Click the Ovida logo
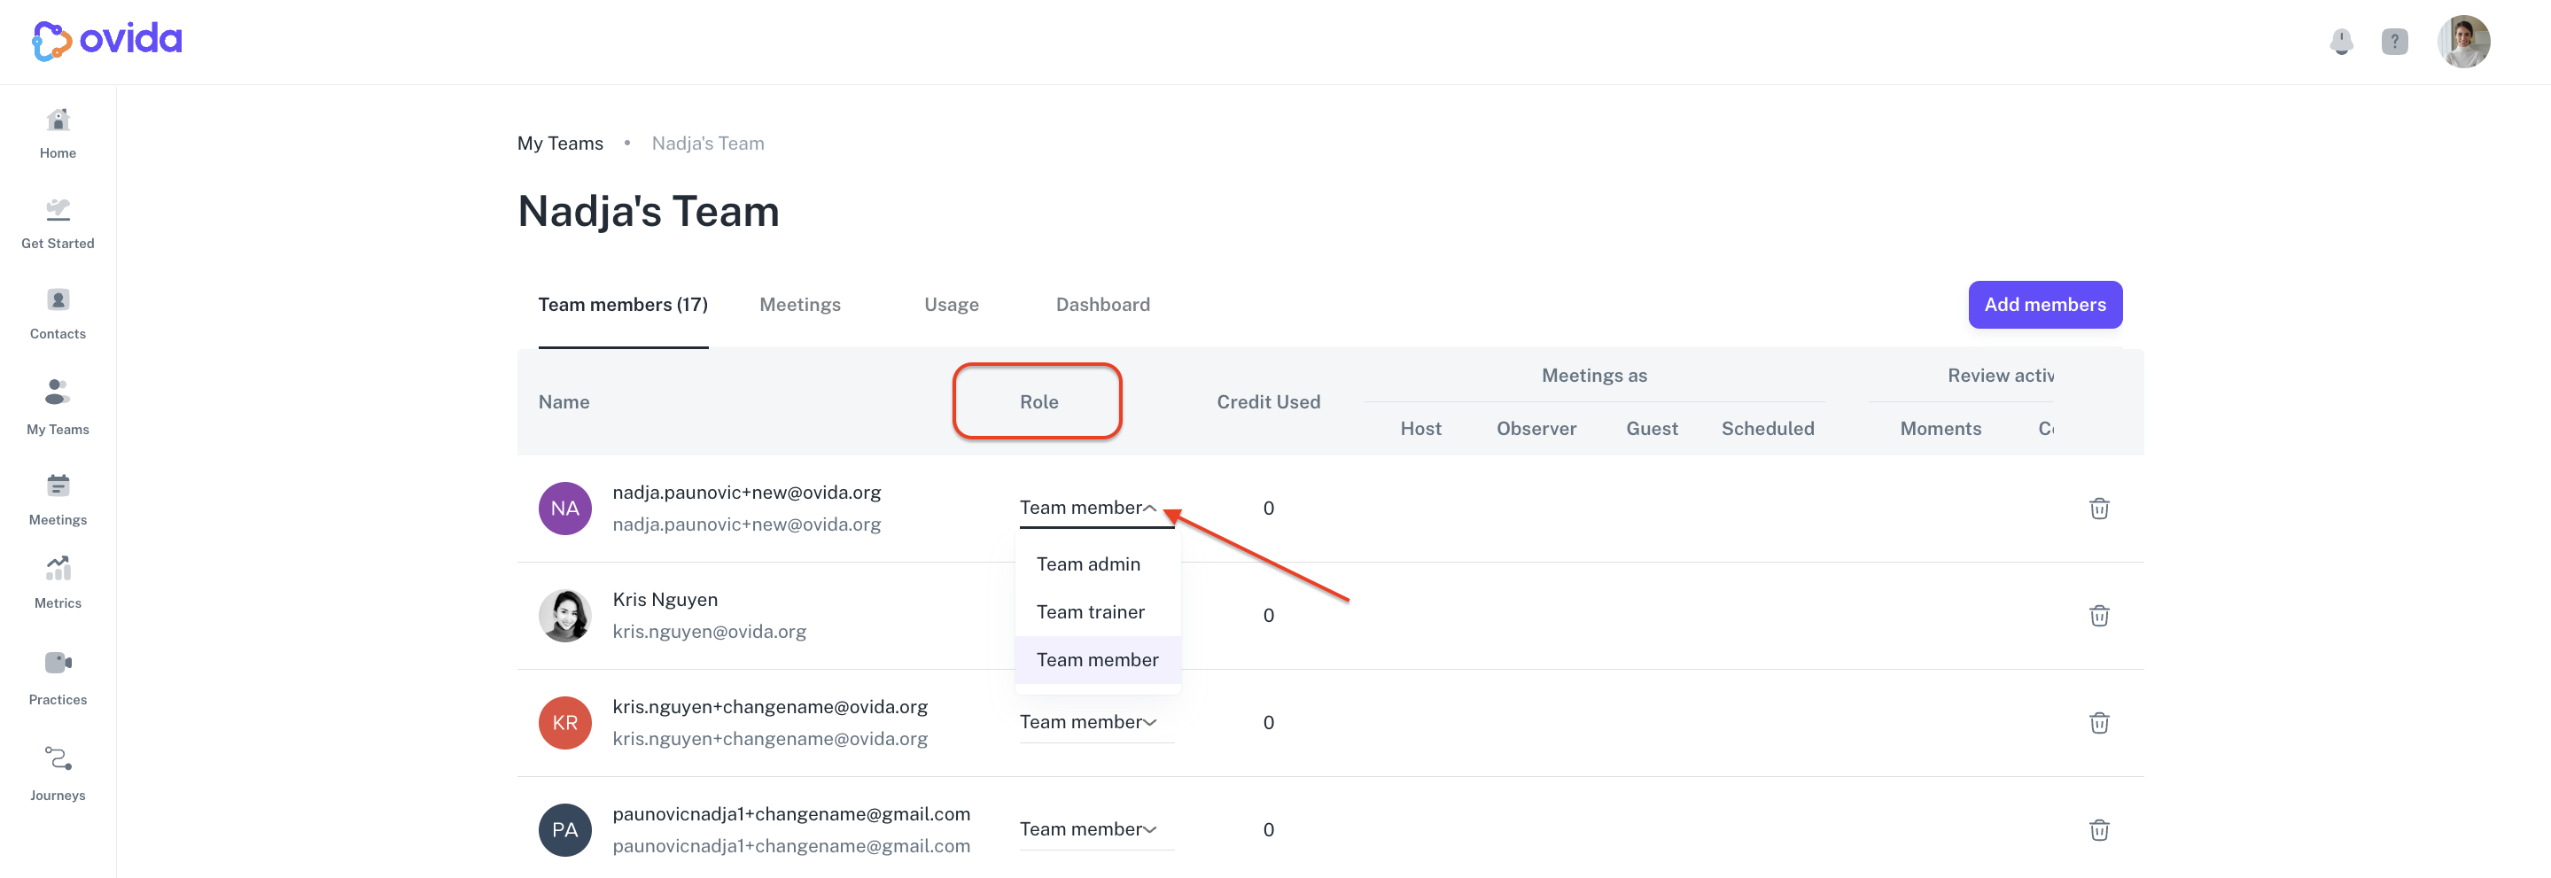 click(107, 41)
